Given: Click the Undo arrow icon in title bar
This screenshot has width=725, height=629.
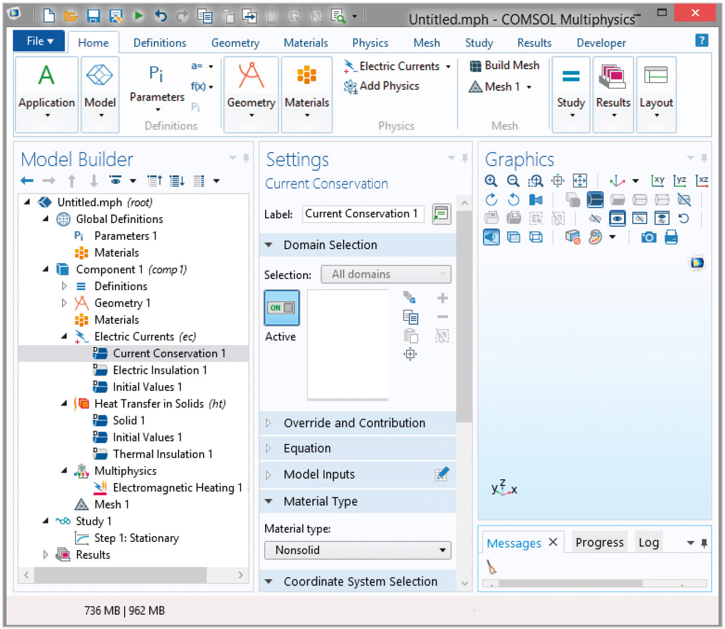Looking at the screenshot, I should [x=160, y=16].
